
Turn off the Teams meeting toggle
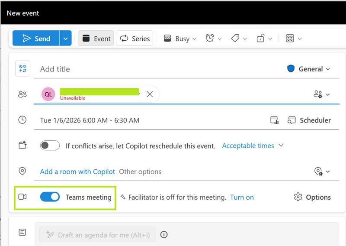[x=50, y=197]
